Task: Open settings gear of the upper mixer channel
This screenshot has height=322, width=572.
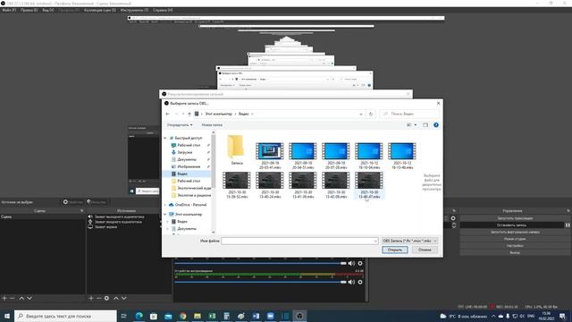Action: [360, 263]
